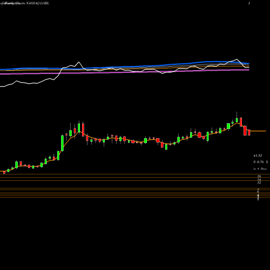Click the last red candlestick on the chart
270x270 pixels.
point(249,132)
